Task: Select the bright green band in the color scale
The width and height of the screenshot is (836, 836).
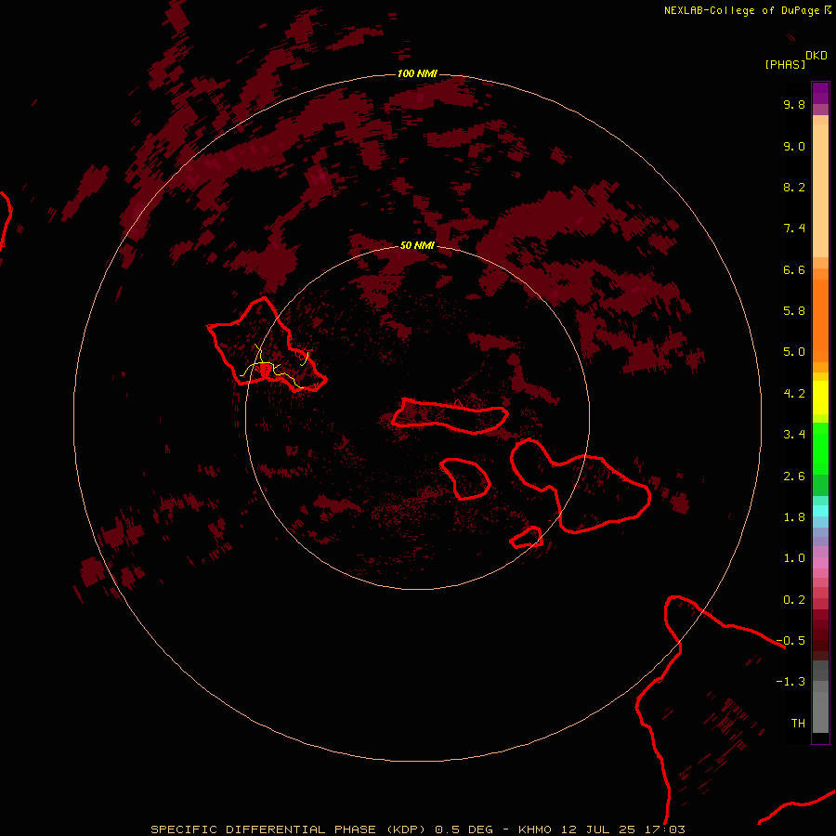Action: tap(820, 449)
